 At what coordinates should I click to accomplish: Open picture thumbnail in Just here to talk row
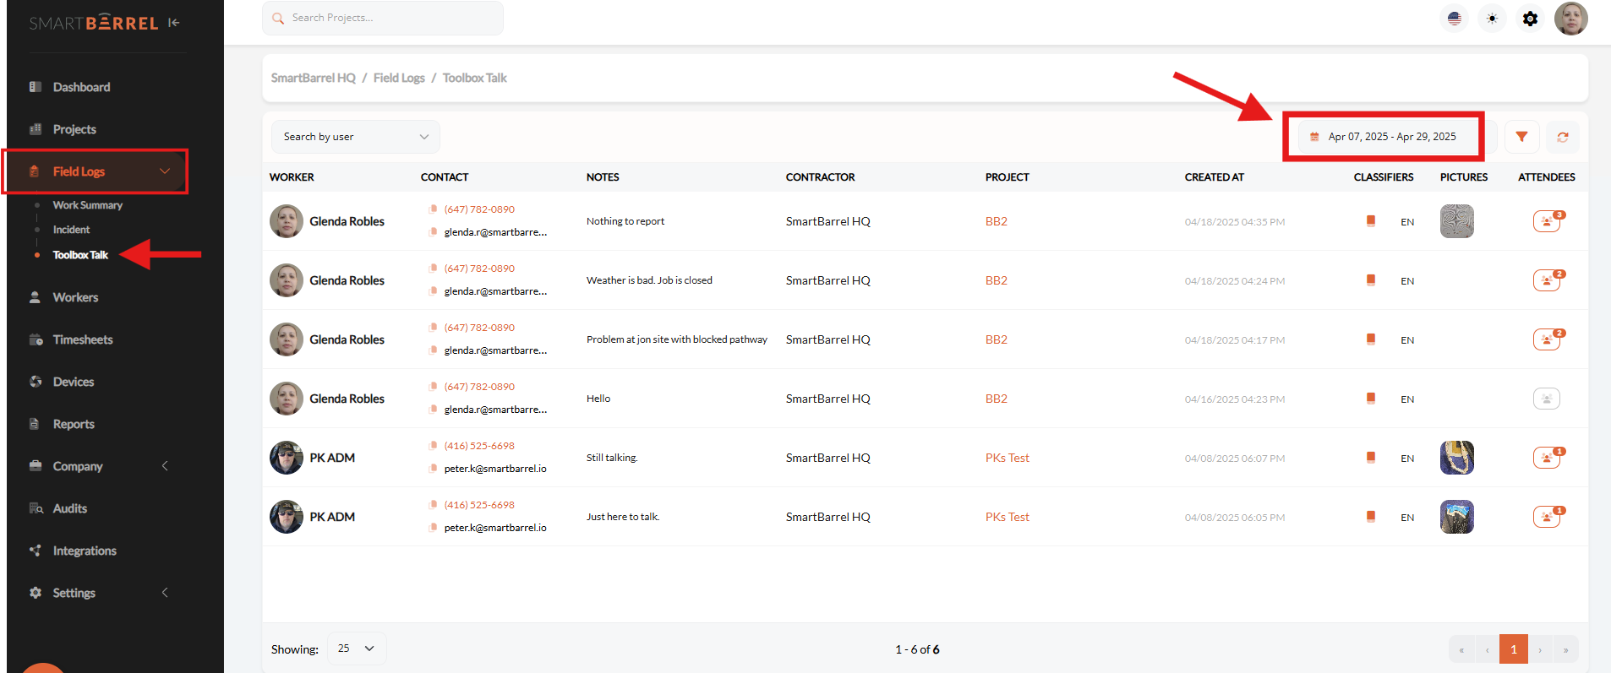click(1457, 517)
